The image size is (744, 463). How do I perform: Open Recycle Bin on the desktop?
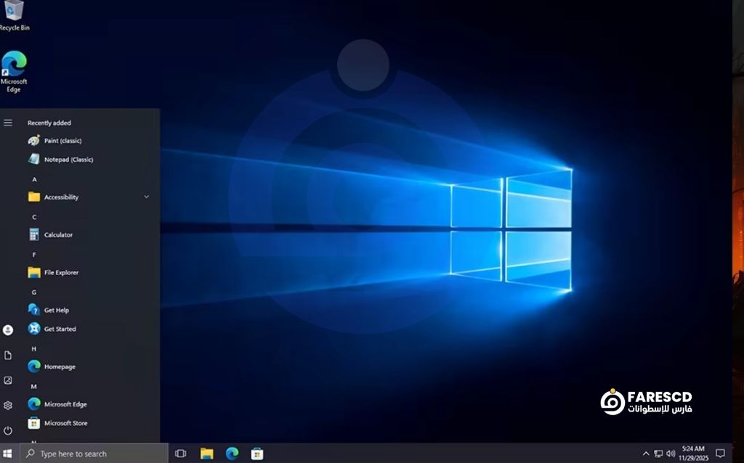14,15
